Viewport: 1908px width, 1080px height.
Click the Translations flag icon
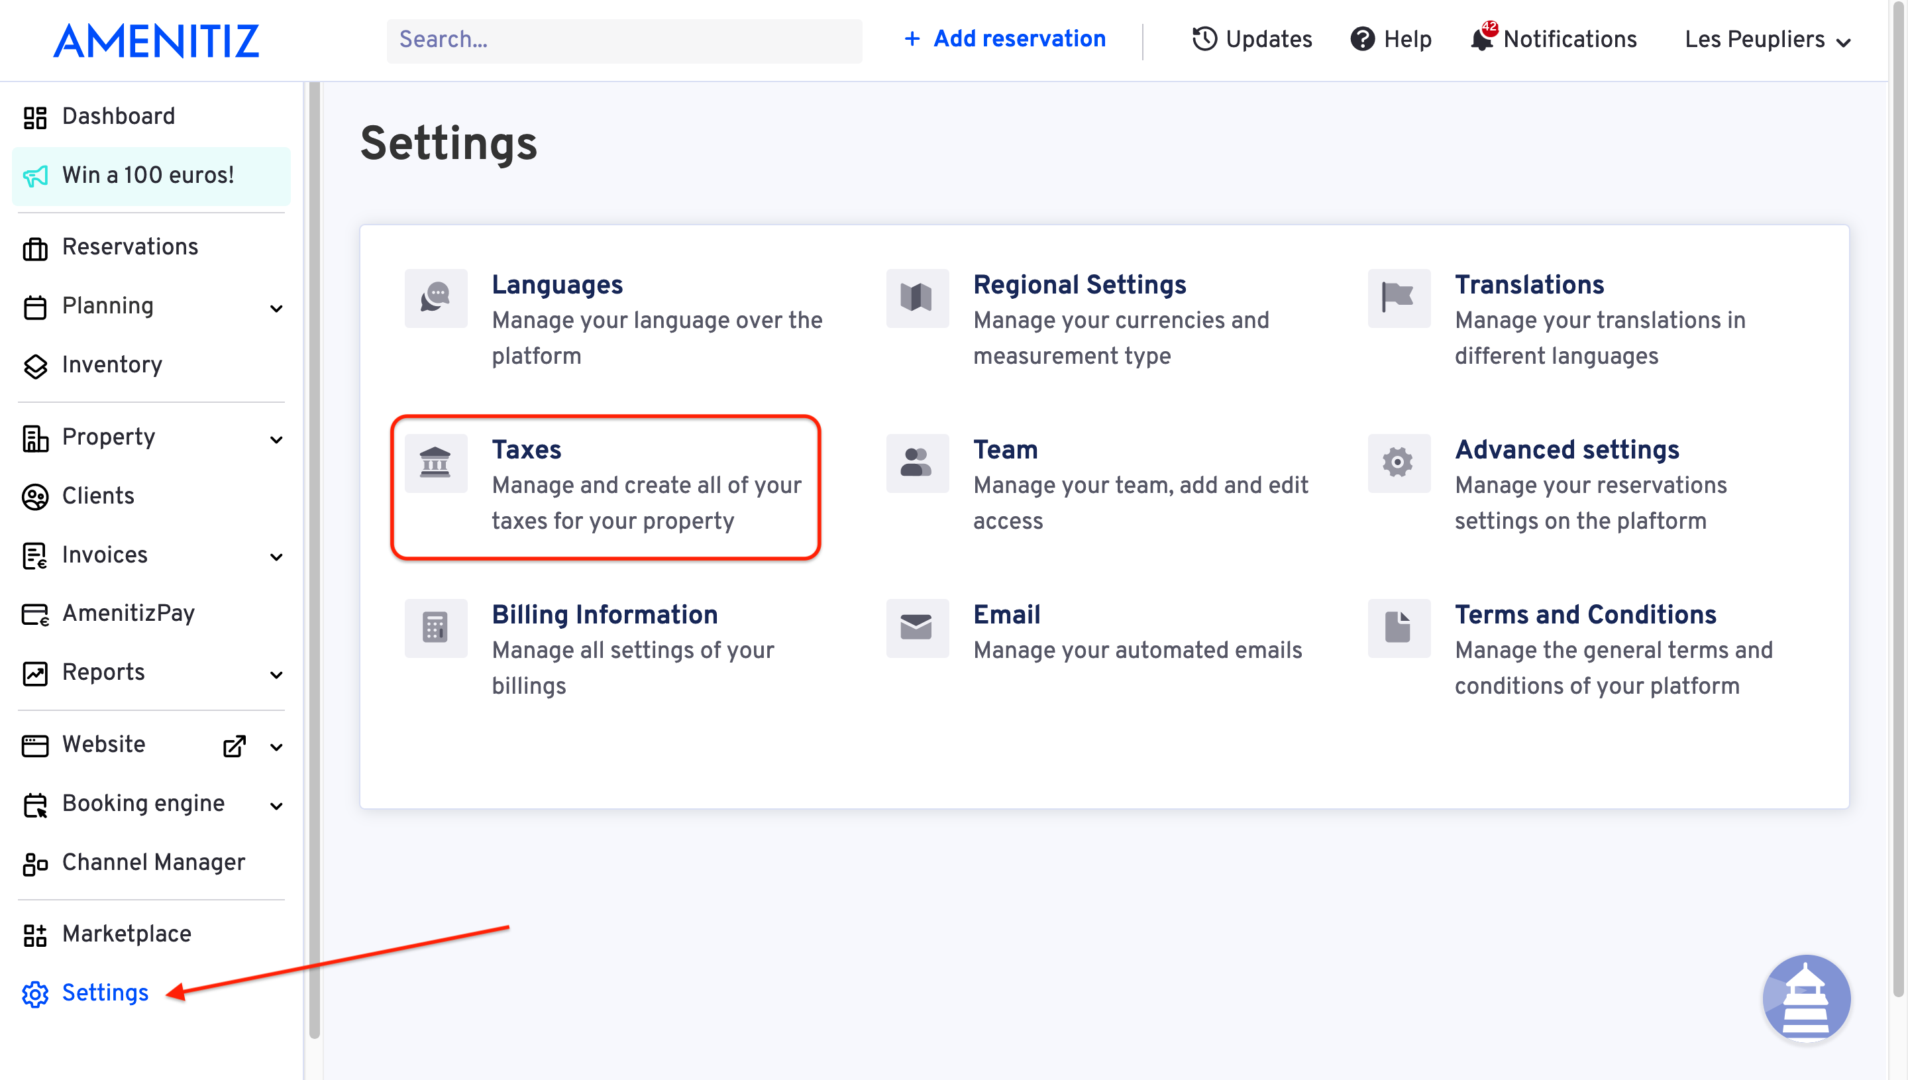[1399, 297]
